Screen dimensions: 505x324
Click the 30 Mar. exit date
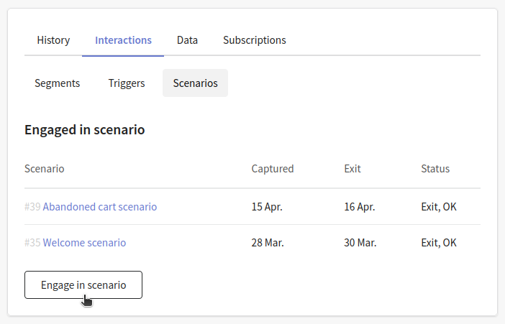(x=360, y=243)
